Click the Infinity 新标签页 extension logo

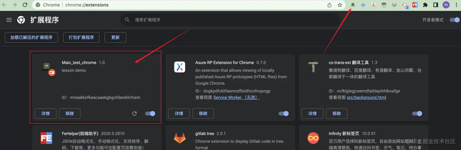313,138
